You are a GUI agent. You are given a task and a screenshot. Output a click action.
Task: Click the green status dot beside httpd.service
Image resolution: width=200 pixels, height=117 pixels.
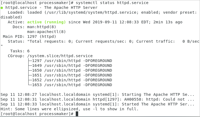(2, 8)
